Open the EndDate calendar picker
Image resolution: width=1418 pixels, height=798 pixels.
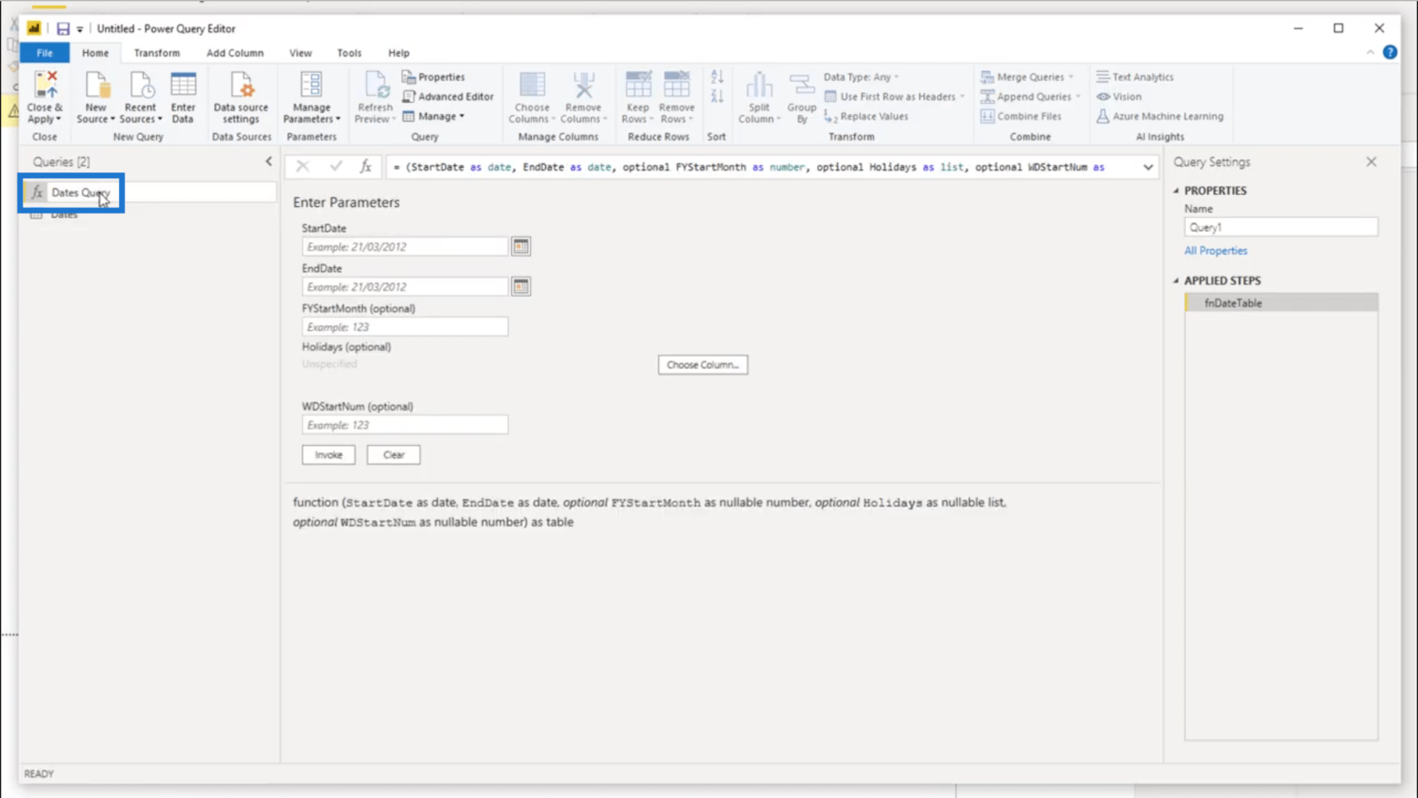[x=521, y=286]
